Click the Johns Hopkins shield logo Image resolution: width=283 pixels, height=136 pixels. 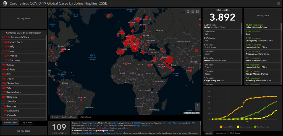click(5, 3)
